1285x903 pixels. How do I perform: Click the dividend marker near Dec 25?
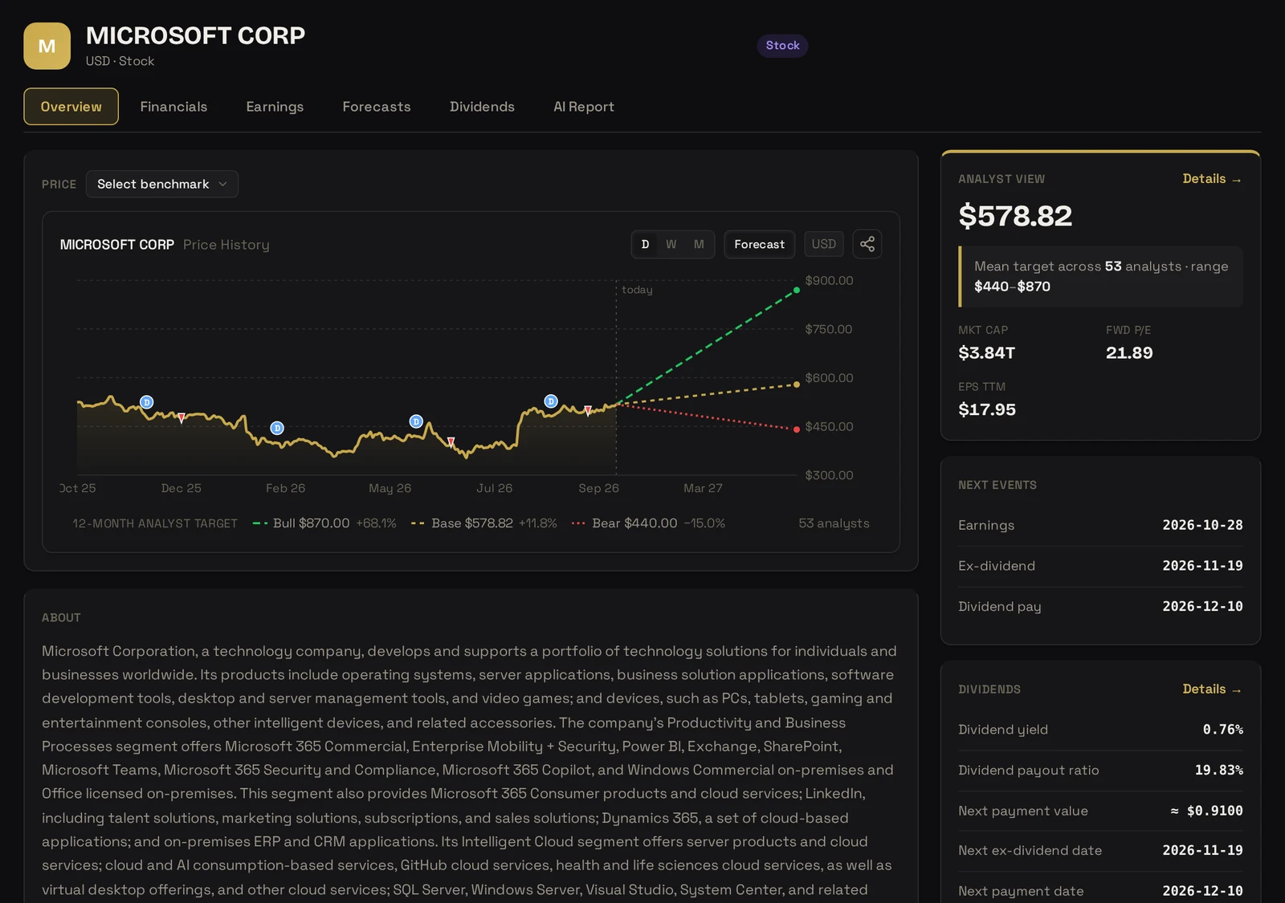[147, 402]
